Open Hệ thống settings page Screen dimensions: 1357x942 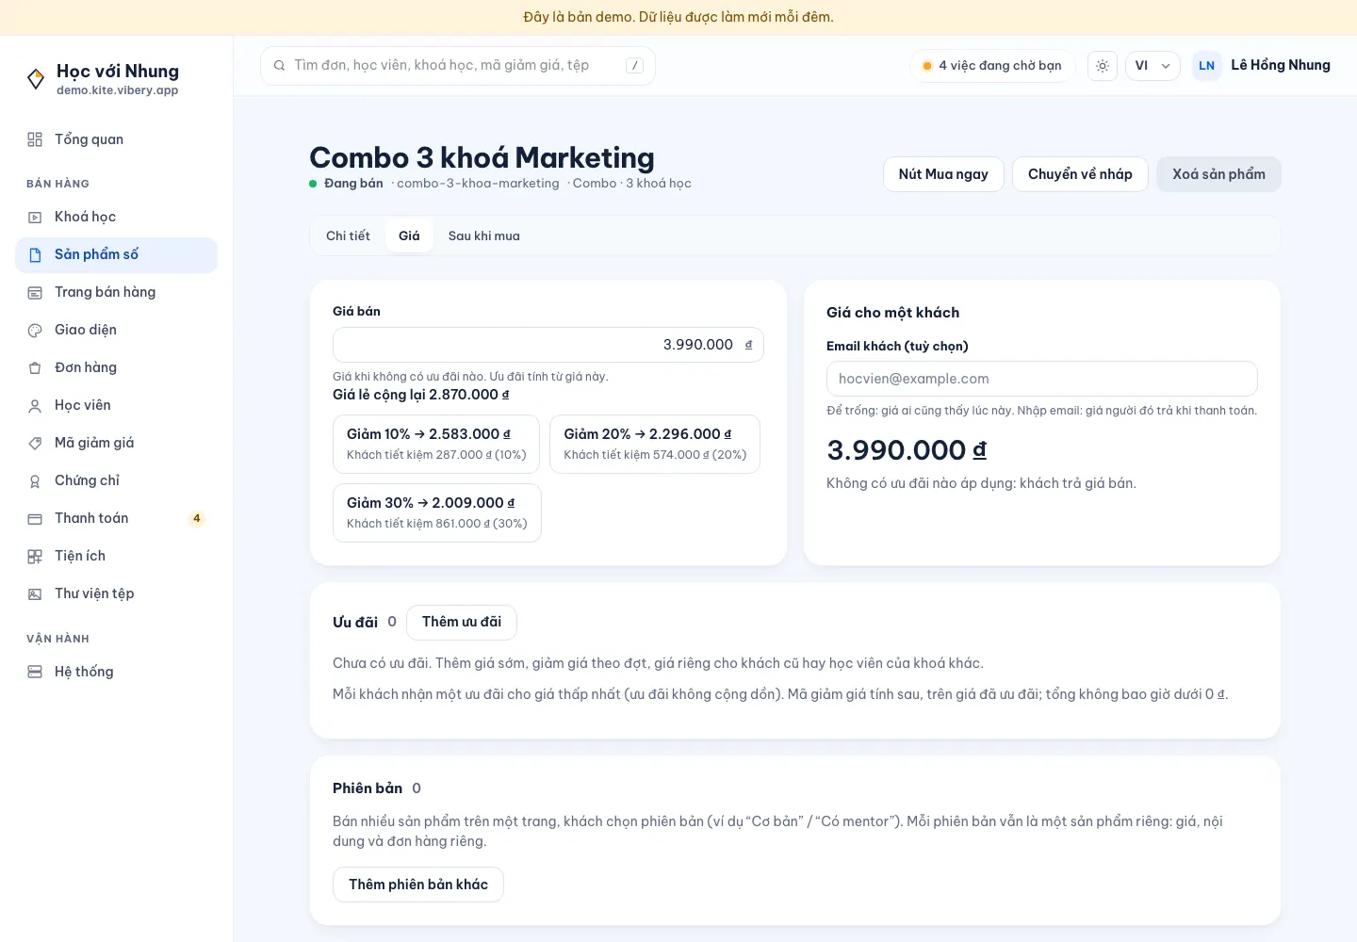(116, 672)
